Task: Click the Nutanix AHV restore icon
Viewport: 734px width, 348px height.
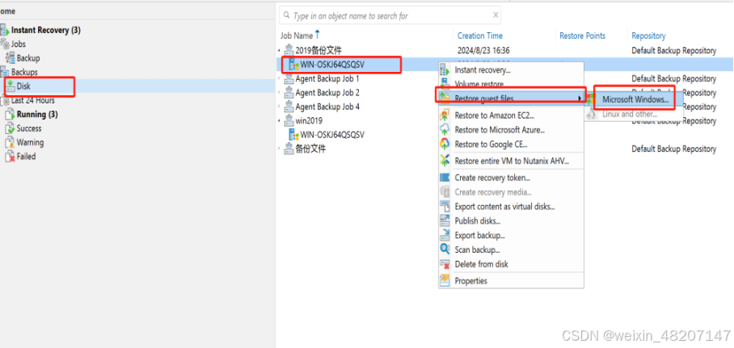Action: 445,161
